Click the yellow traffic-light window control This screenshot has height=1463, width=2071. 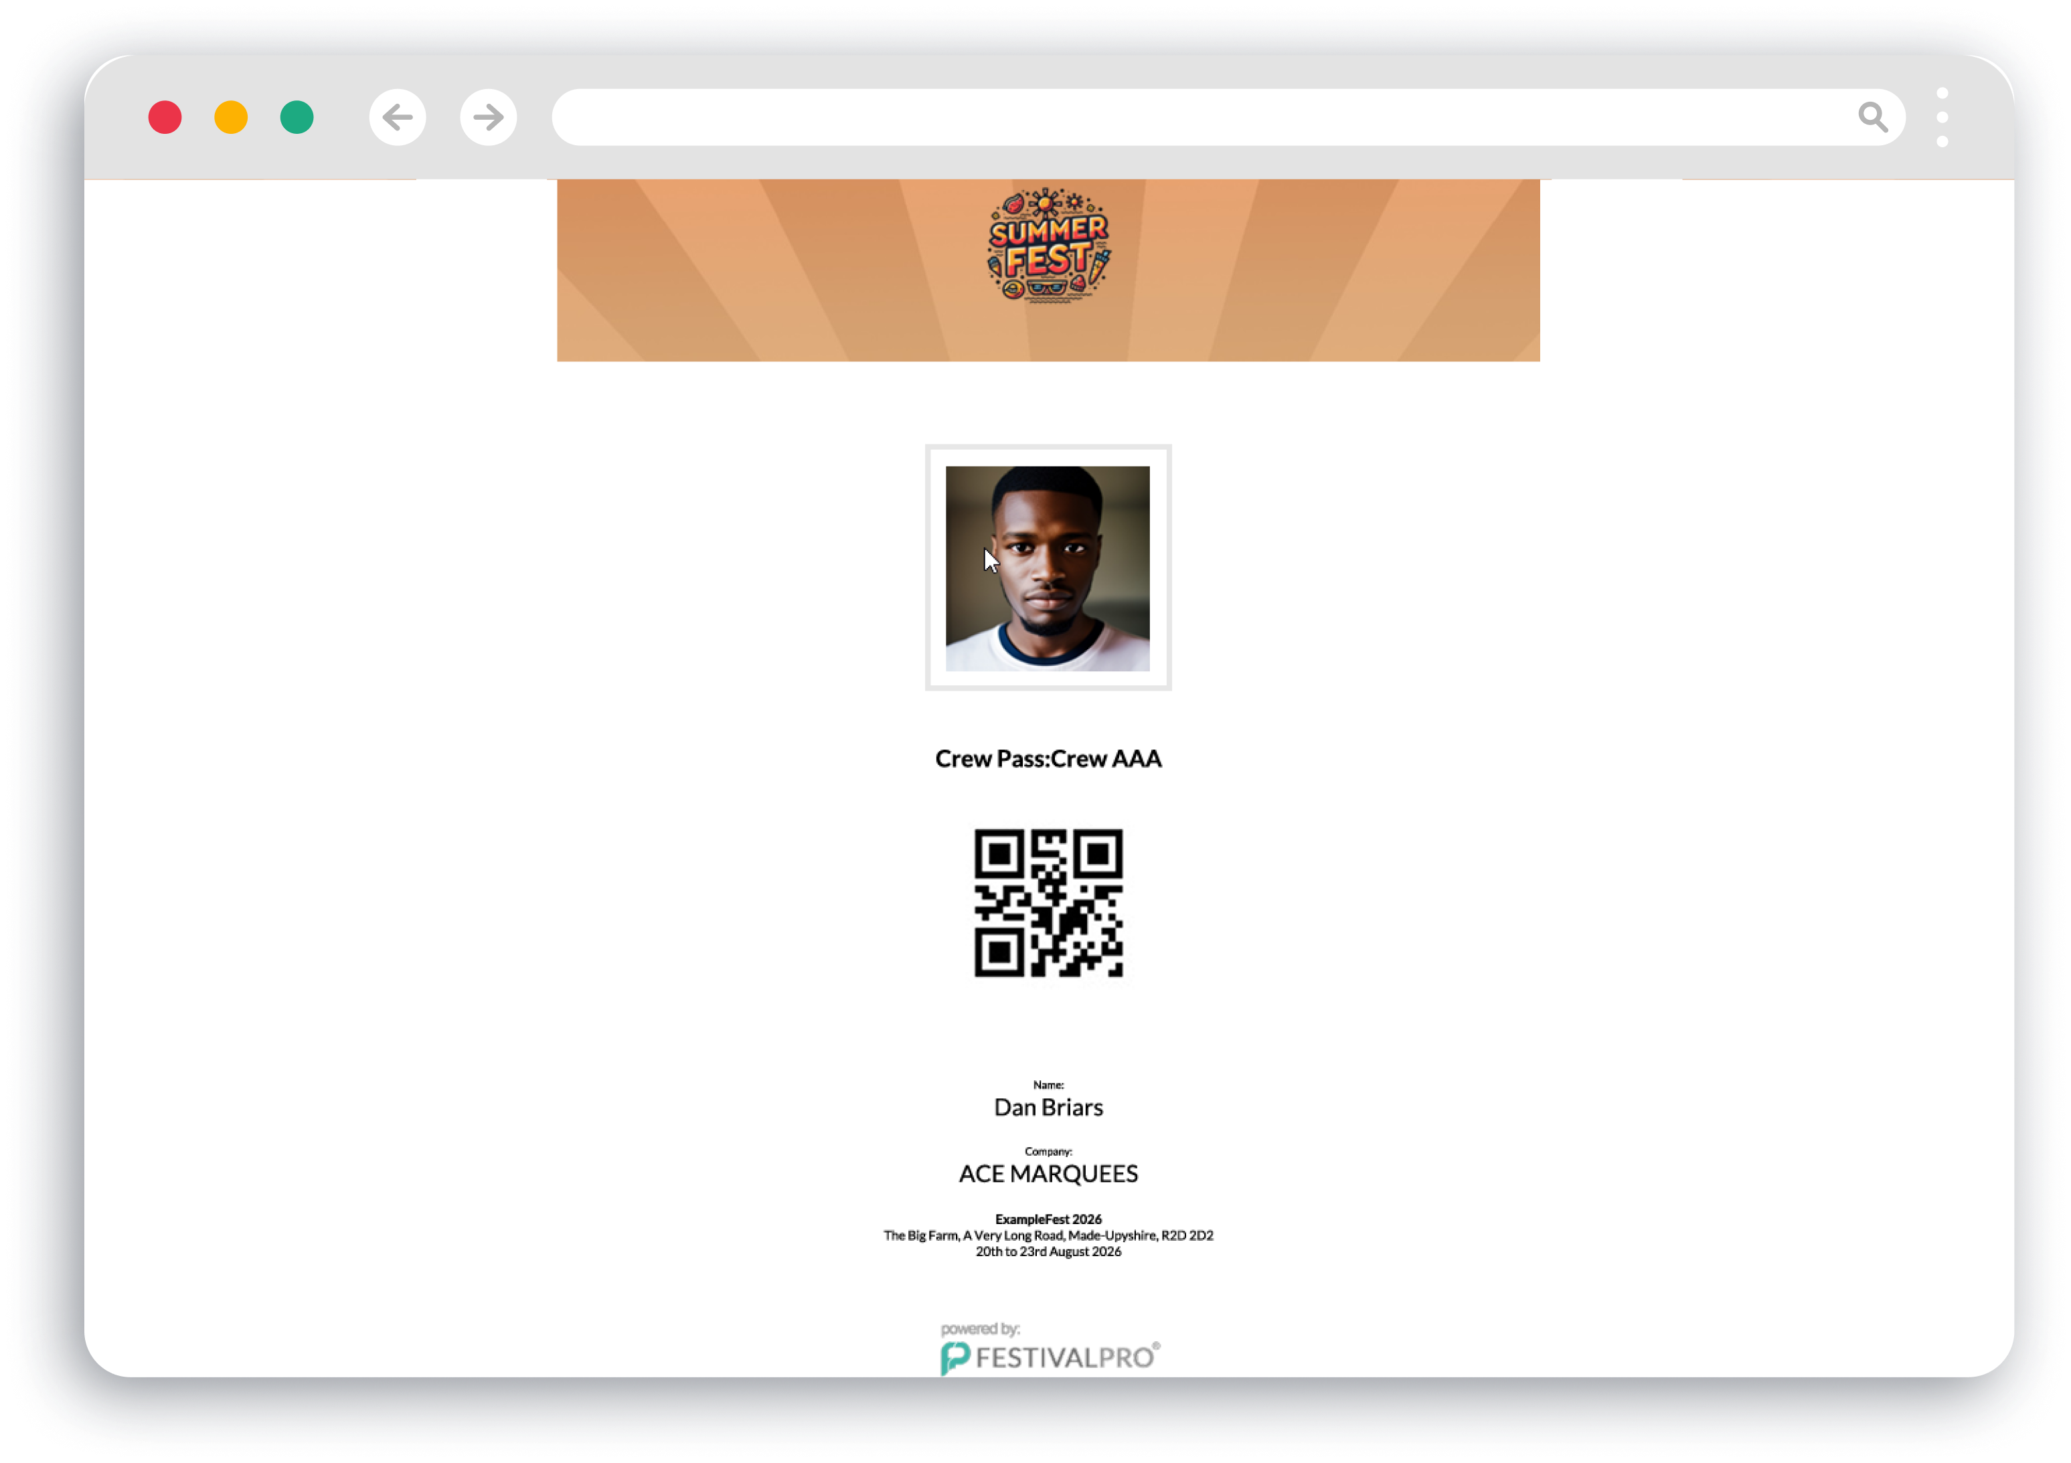(231, 117)
